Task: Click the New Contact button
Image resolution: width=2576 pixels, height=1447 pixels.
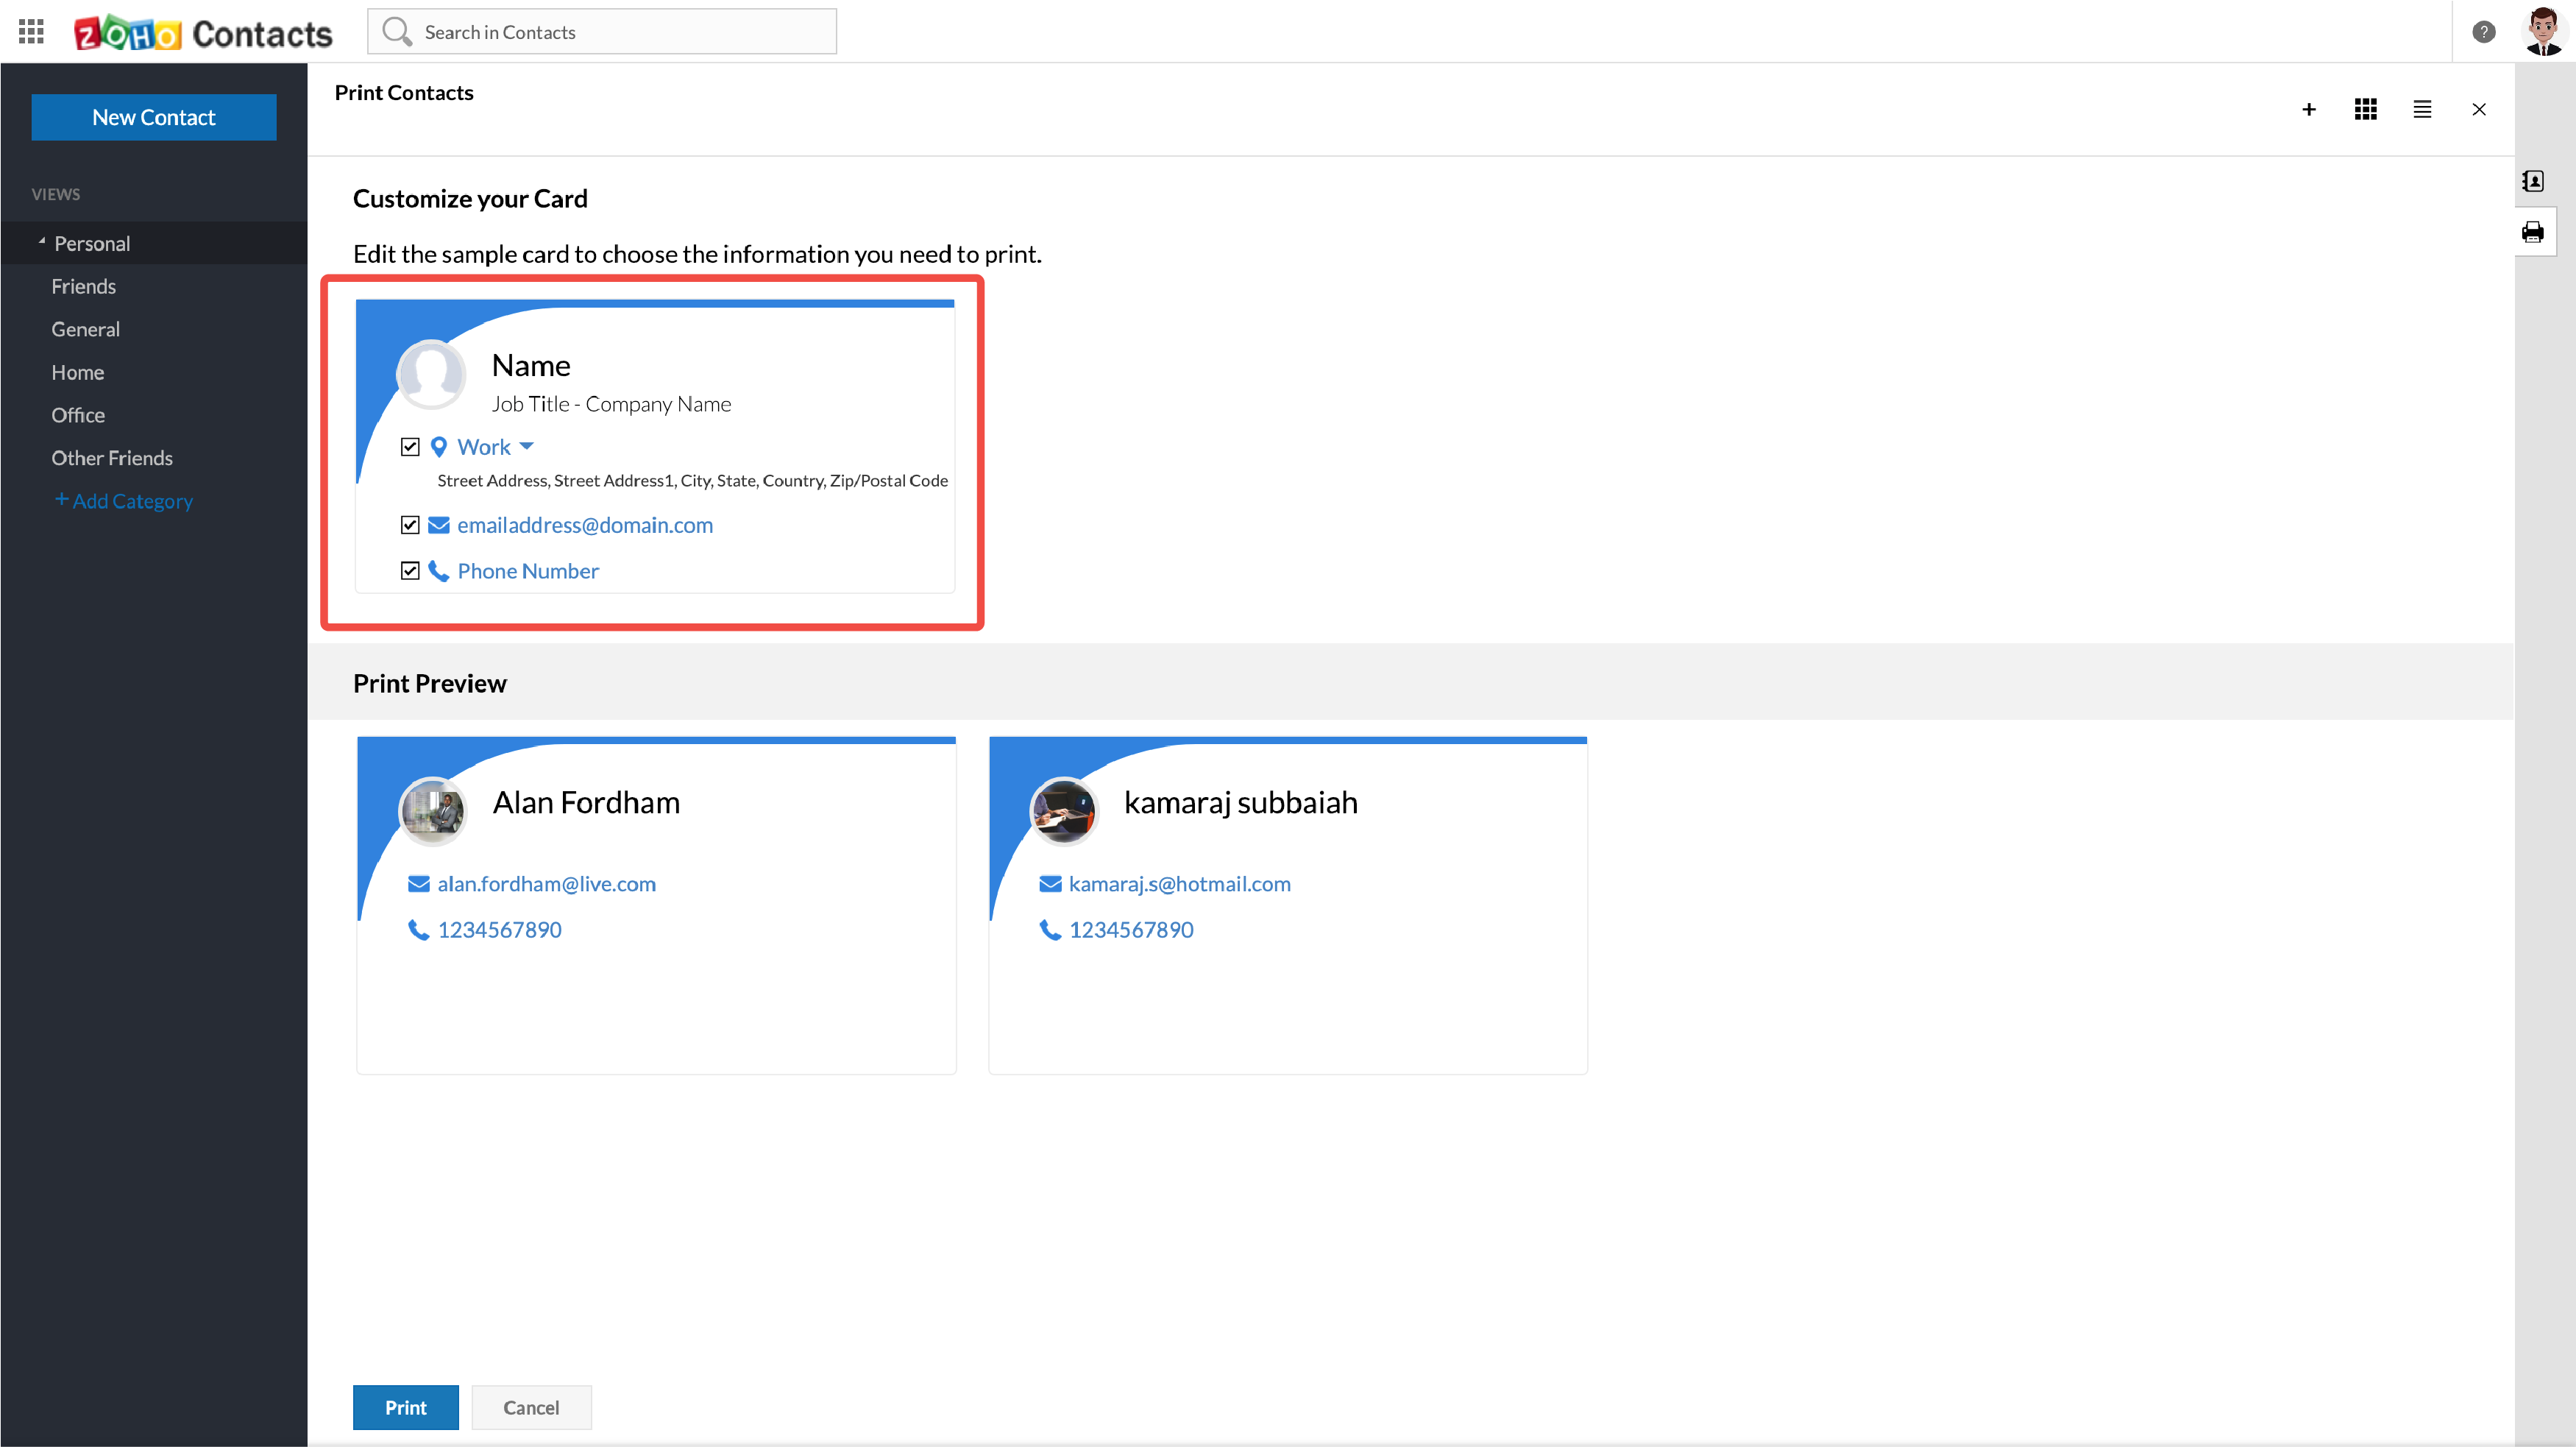Action: coord(154,117)
